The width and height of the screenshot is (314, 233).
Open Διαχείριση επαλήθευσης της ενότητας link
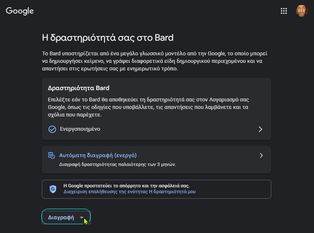click(129, 192)
